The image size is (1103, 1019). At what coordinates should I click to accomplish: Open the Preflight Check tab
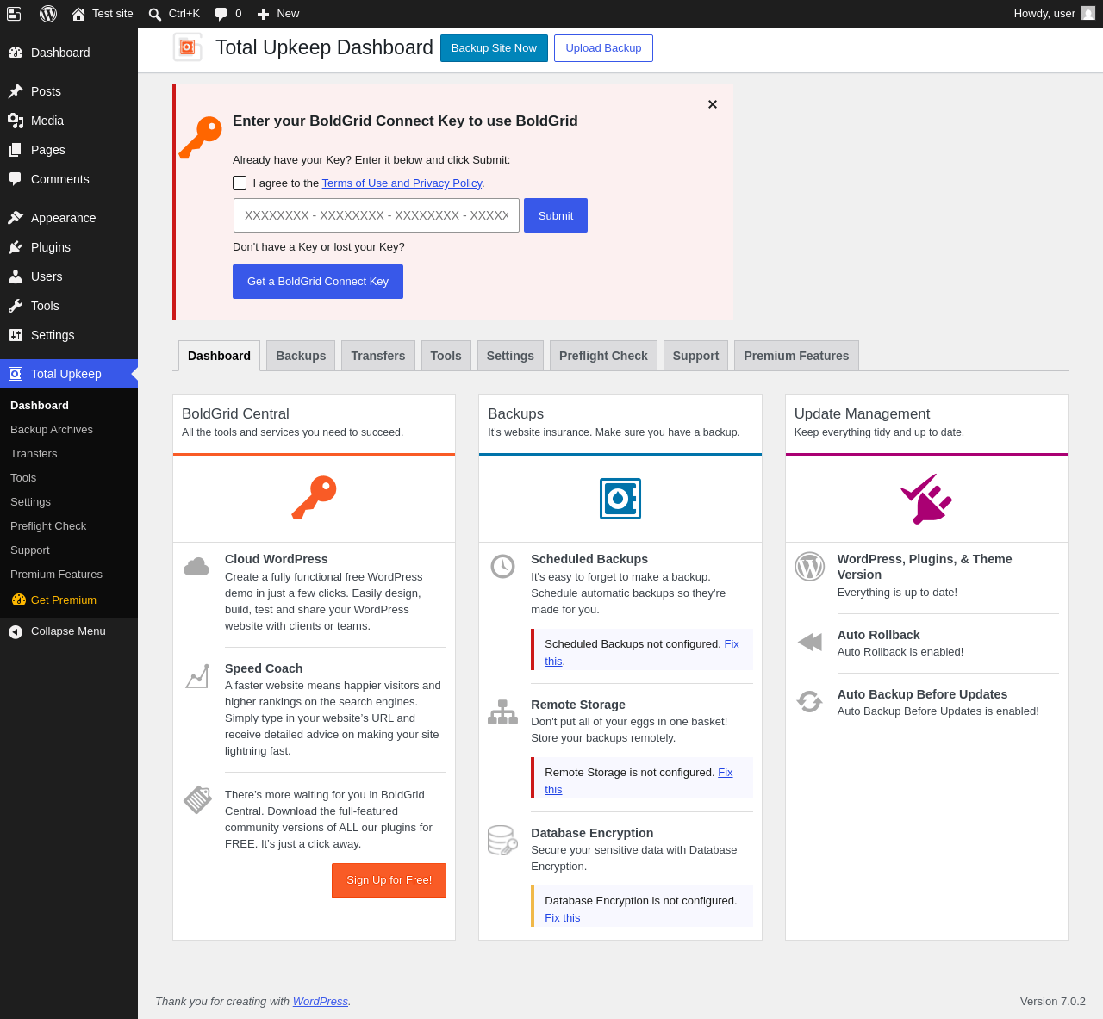(x=603, y=356)
